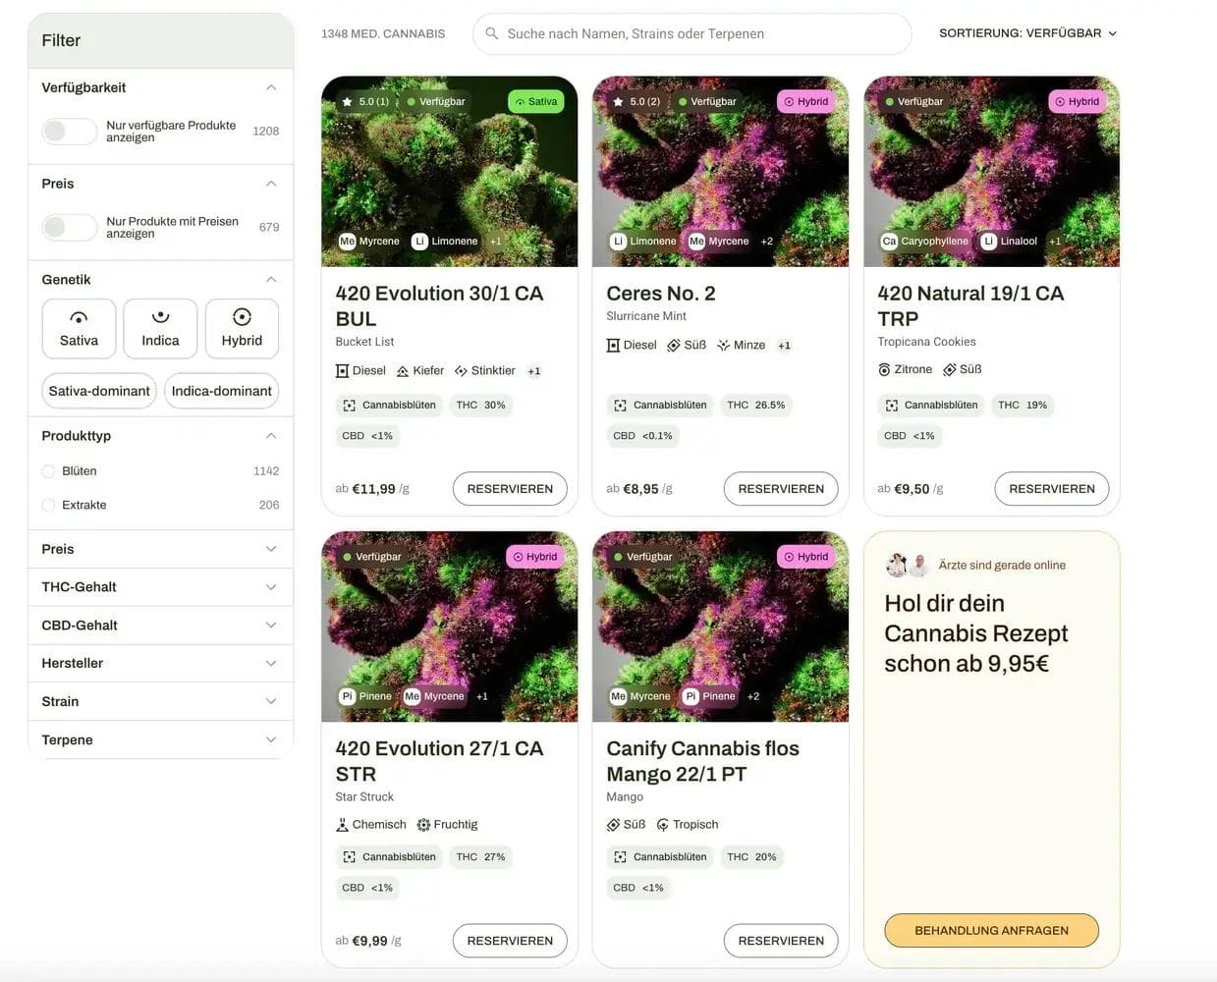Select the Extrakte product type radio
The height and width of the screenshot is (982, 1217).
click(48, 505)
